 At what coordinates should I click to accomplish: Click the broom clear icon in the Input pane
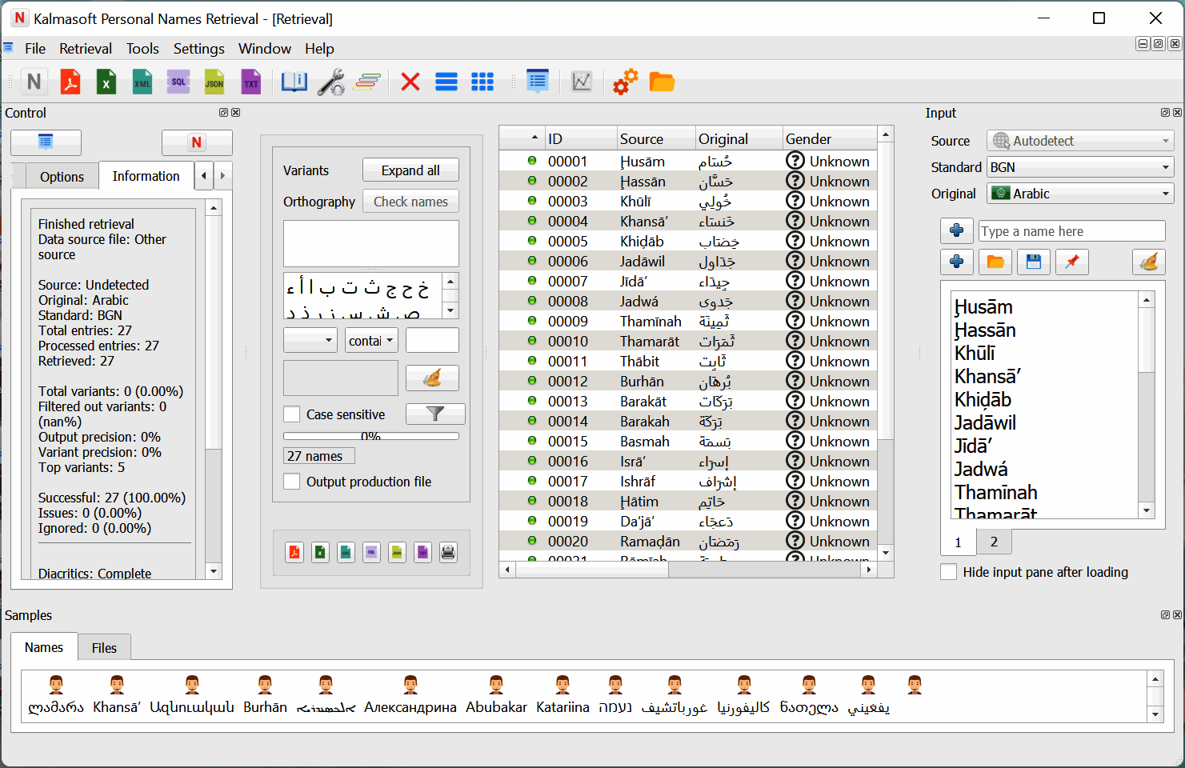(1149, 262)
